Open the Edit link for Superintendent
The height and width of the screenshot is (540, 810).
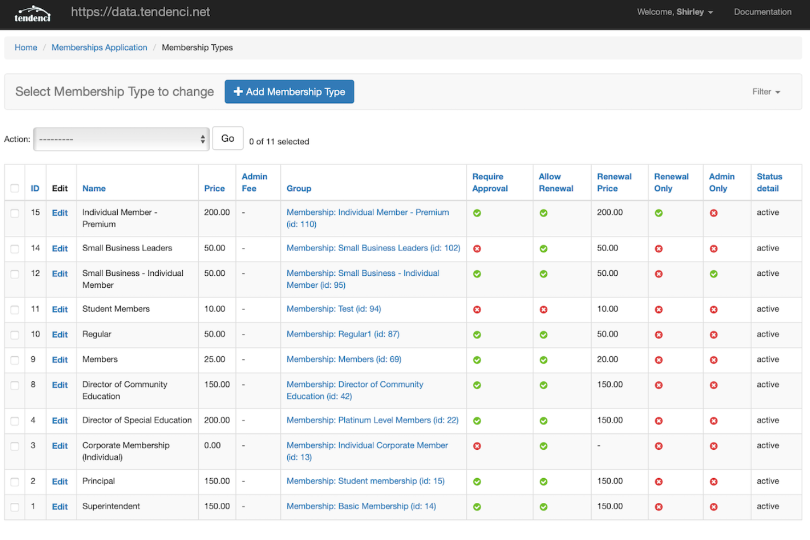pyautogui.click(x=60, y=507)
